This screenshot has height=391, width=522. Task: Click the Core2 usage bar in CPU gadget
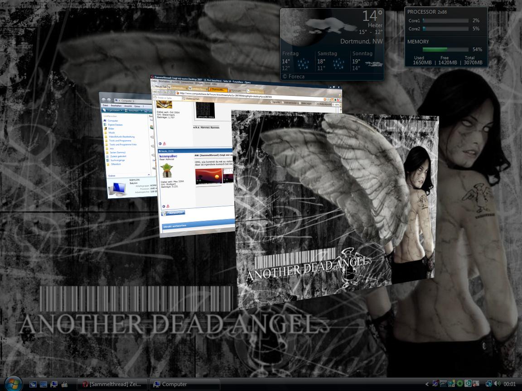pos(445,29)
